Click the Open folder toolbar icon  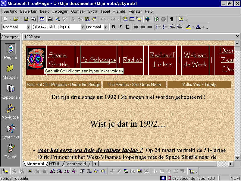pyautogui.click(x=16, y=19)
